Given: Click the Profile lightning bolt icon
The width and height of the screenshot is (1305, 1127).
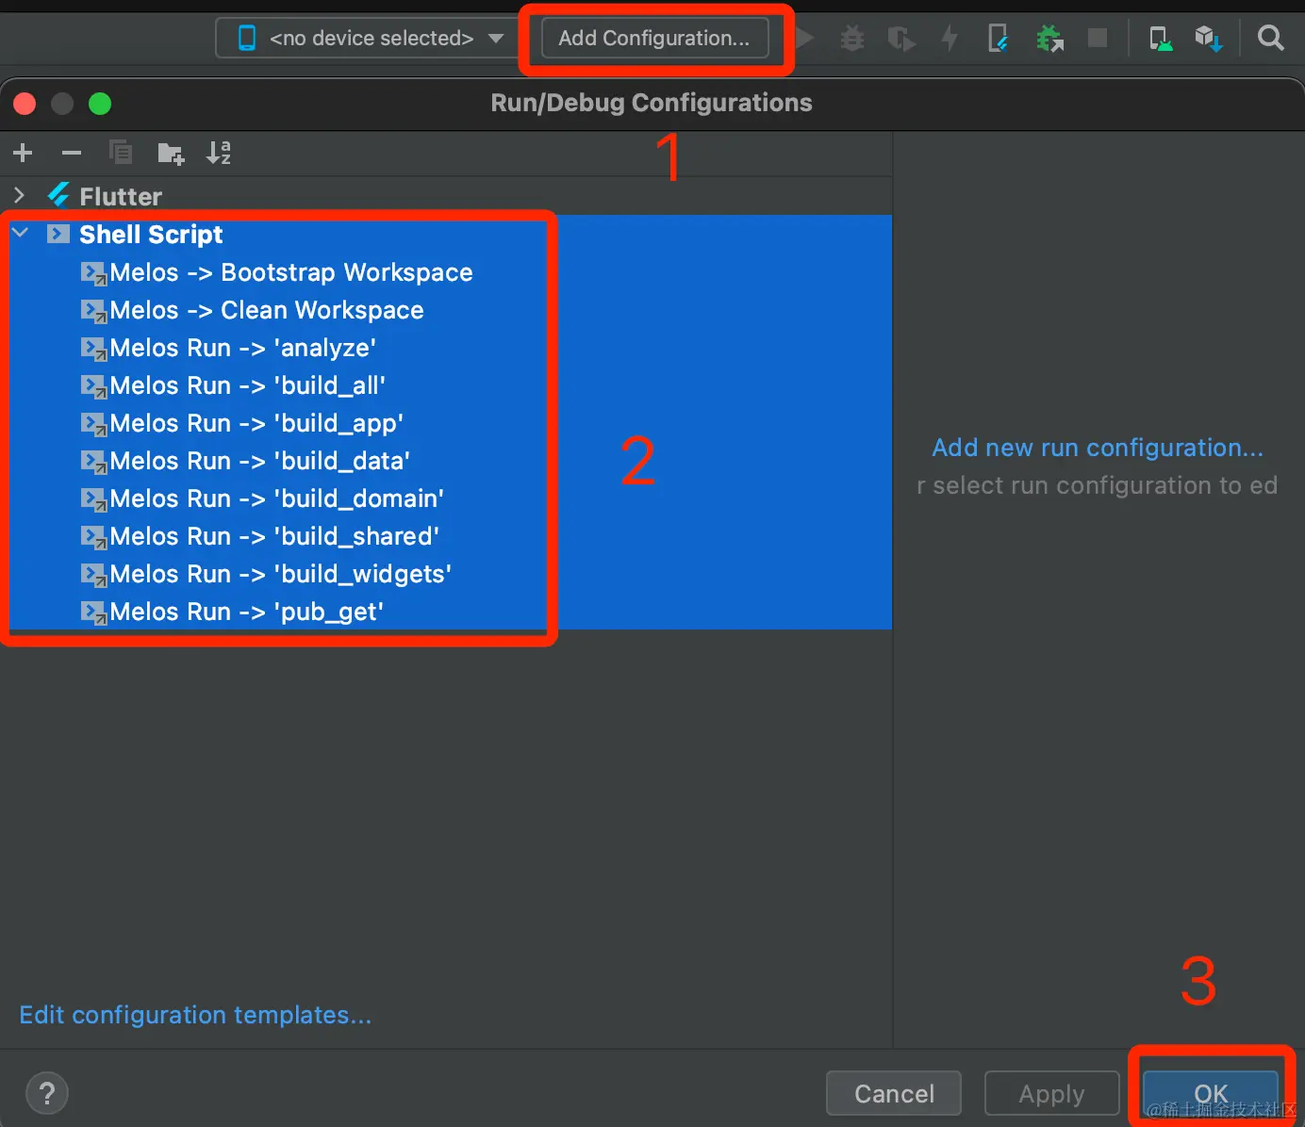Looking at the screenshot, I should [x=950, y=39].
